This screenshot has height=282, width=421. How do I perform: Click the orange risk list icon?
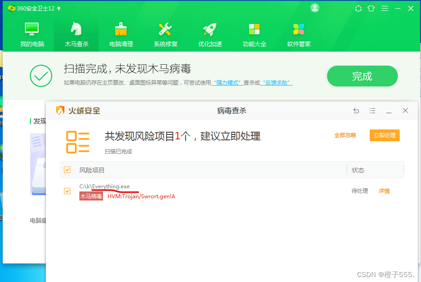78,142
